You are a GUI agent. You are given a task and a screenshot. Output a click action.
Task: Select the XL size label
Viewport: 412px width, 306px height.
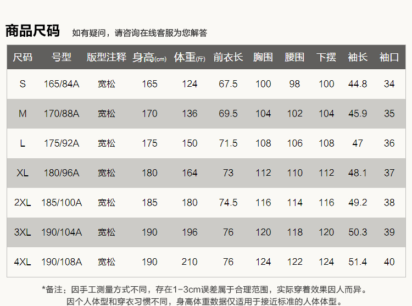point(23,173)
